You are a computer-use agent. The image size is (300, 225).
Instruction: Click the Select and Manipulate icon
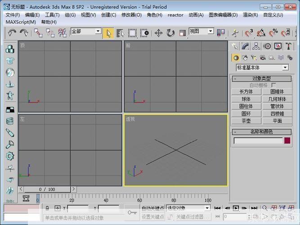click(x=235, y=33)
